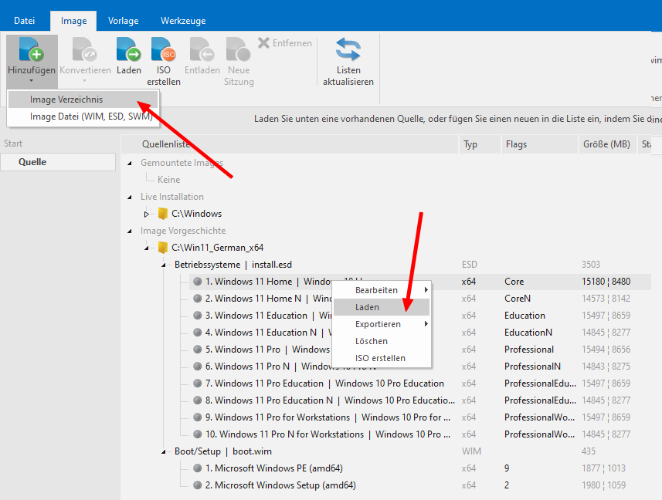
Task: Choose Image Verzeichnis from dropdown menu
Action: click(x=83, y=100)
